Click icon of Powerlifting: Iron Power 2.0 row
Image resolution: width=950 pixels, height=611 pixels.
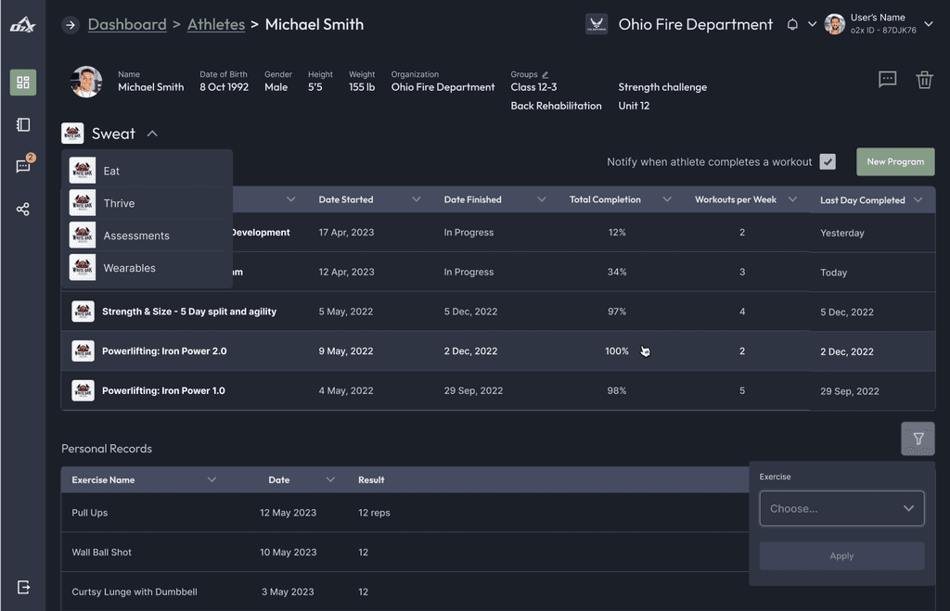pyautogui.click(x=83, y=351)
